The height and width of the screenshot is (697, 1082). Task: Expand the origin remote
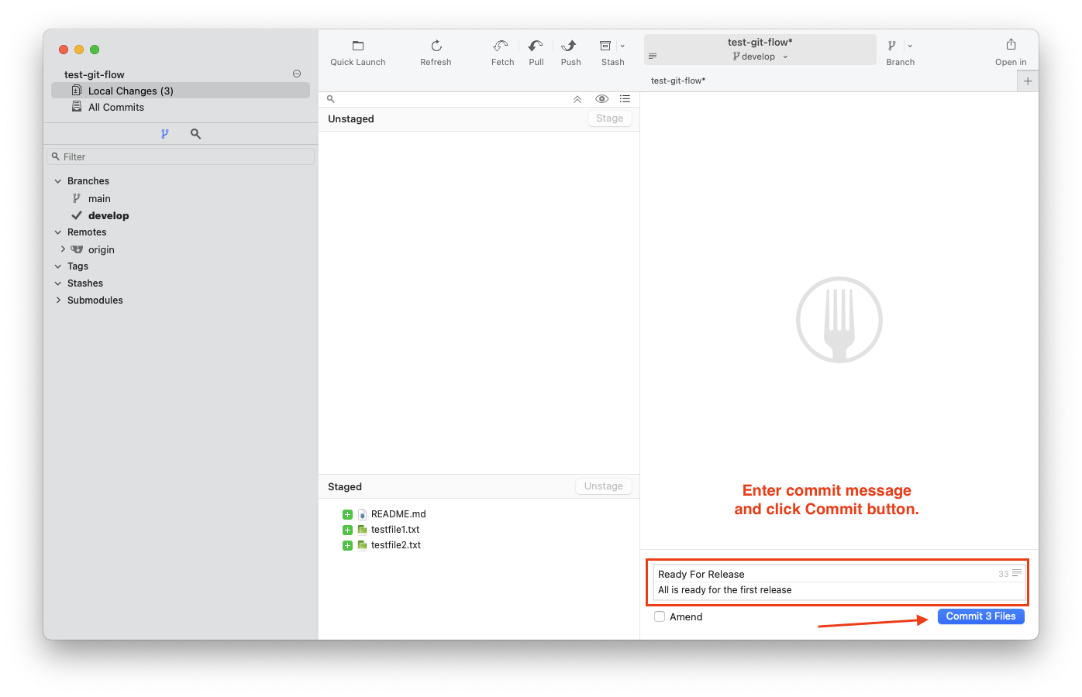63,249
